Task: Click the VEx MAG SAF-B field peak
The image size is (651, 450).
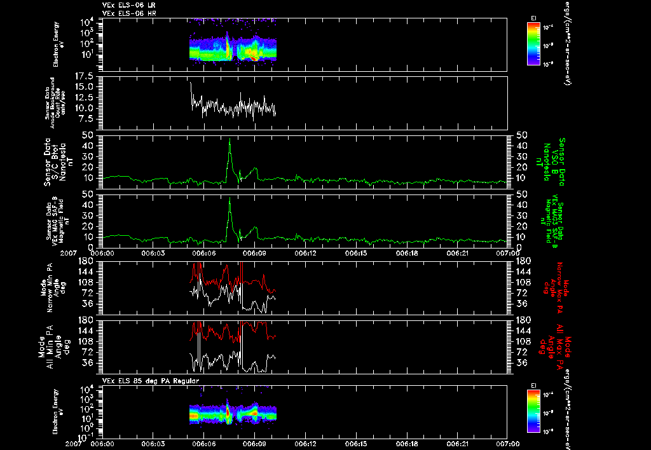Action: click(x=230, y=199)
